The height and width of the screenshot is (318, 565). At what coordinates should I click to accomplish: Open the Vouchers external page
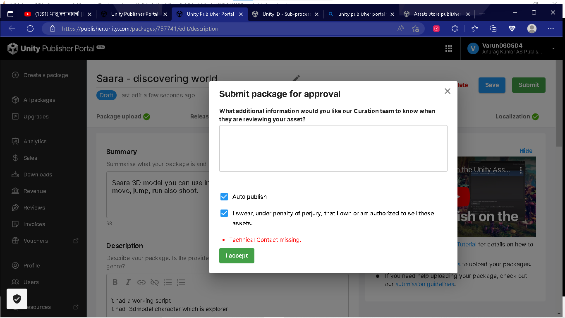[x=35, y=241]
